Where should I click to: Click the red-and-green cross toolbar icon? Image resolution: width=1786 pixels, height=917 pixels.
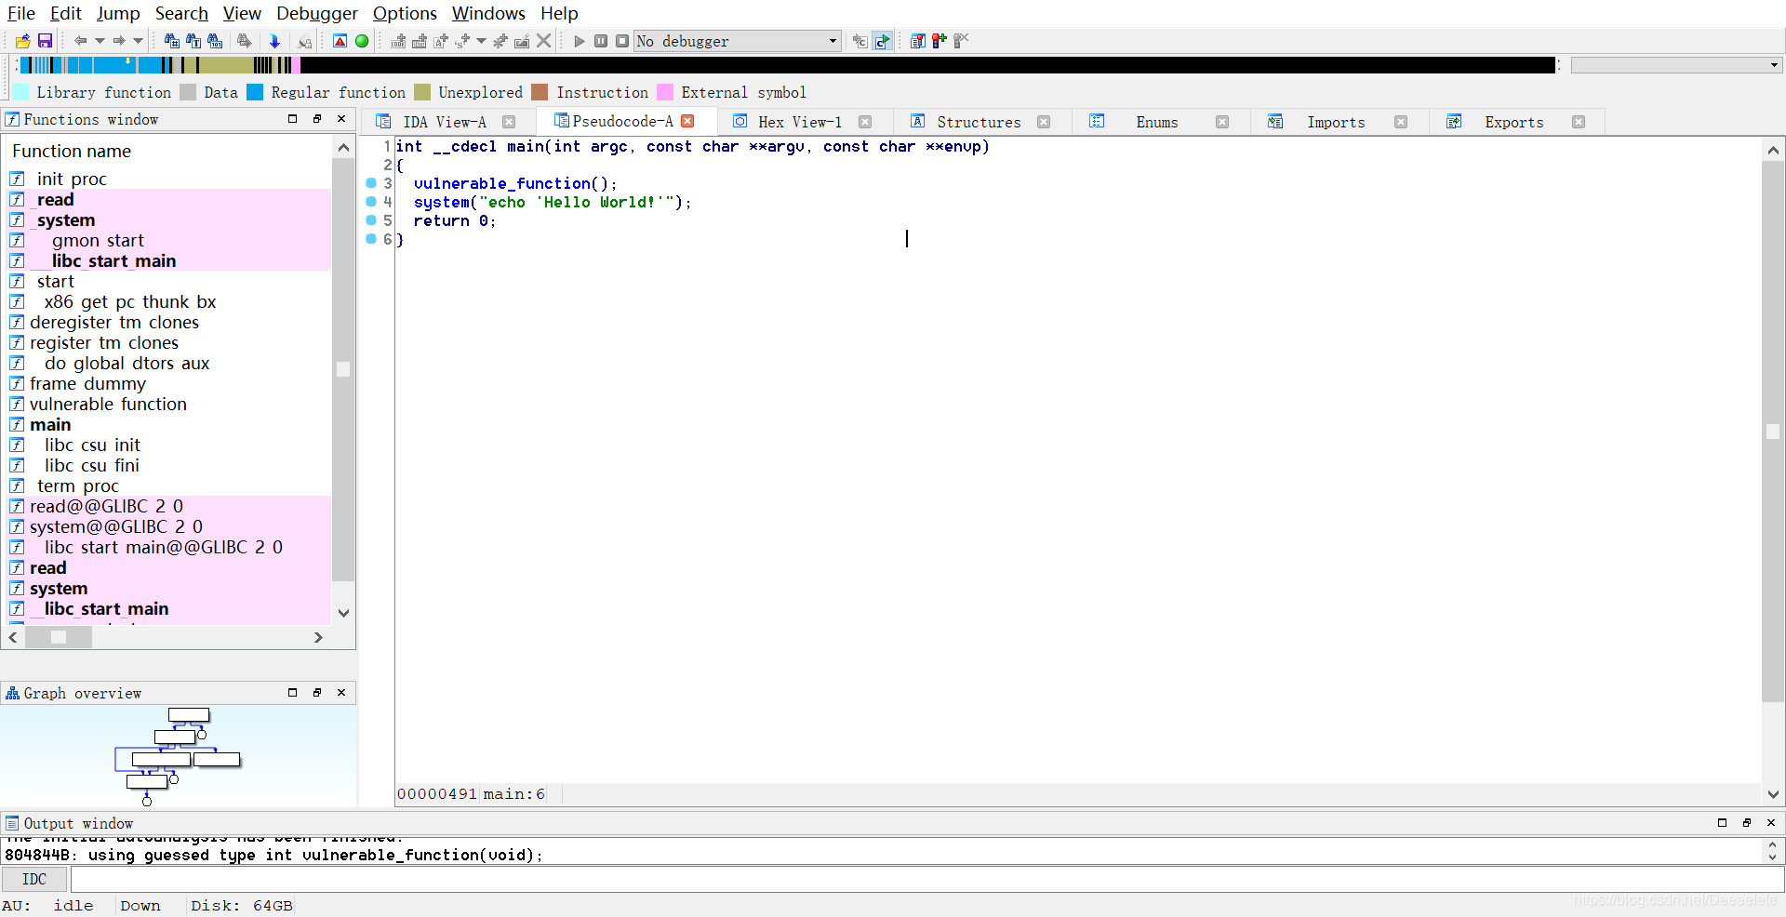tap(940, 41)
